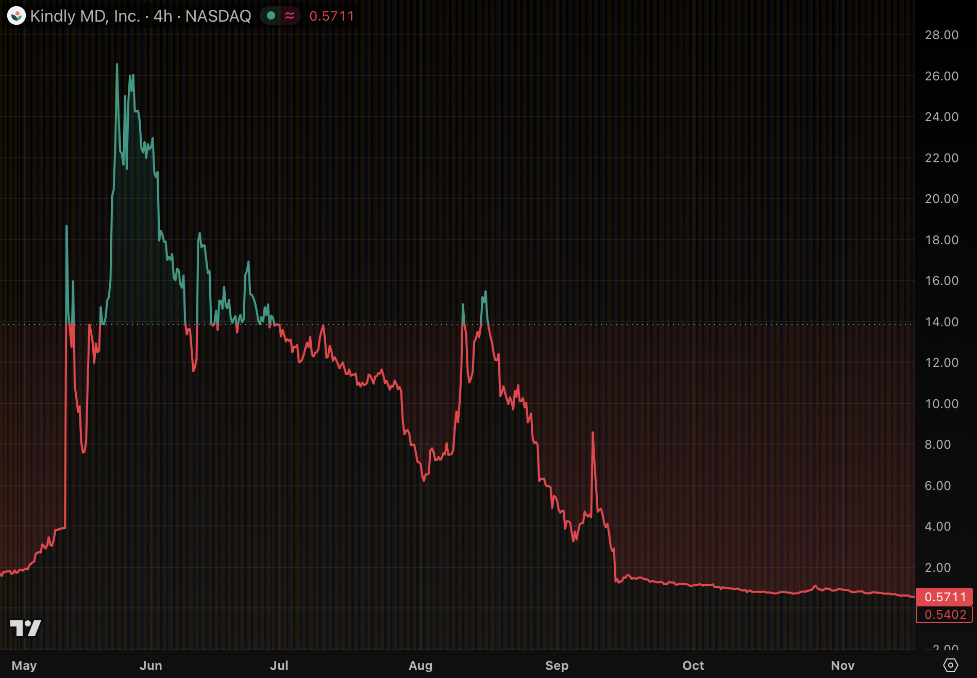Click the 14.00 level on price axis
977x678 pixels.
pos(941,322)
